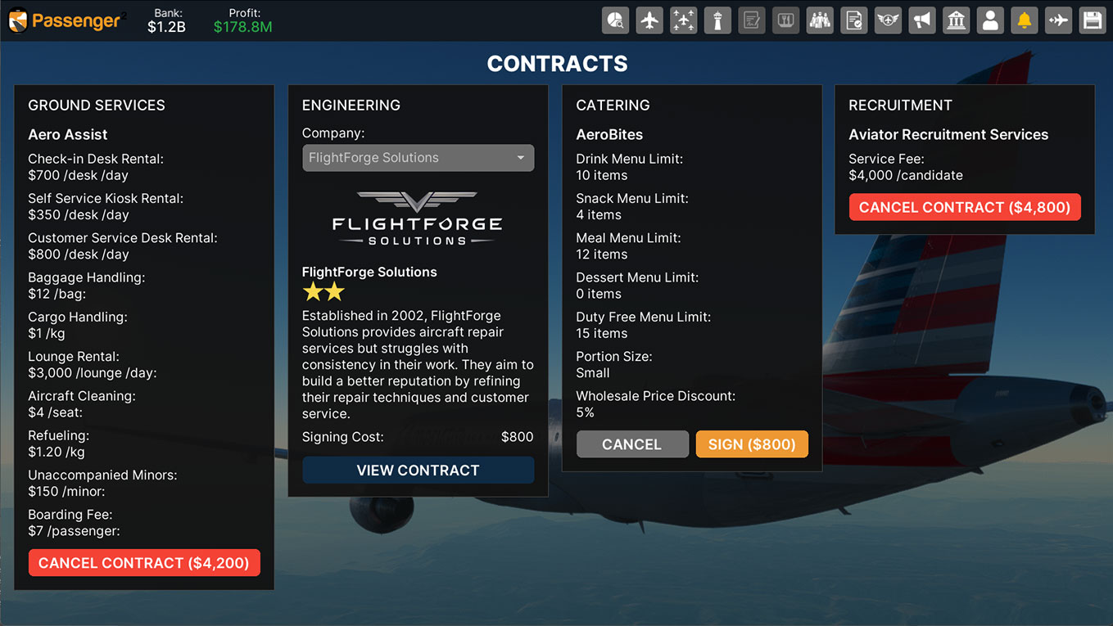Image resolution: width=1113 pixels, height=626 pixels.
Task: Click the Passenger logo at top left
Action: pyautogui.click(x=64, y=21)
